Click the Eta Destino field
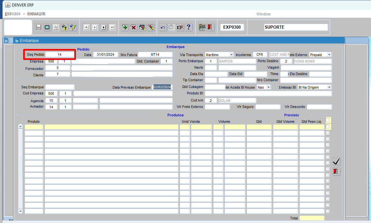The width and height of the screenshot is (371, 223). point(320,74)
